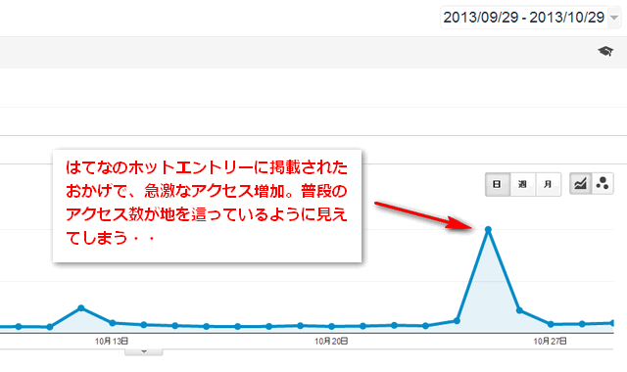Click the data point at 10月27日
The width and height of the screenshot is (627, 372).
pyautogui.click(x=551, y=324)
